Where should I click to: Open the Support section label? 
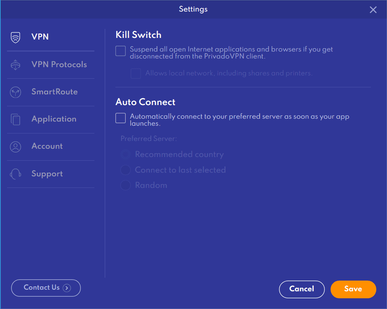point(47,174)
